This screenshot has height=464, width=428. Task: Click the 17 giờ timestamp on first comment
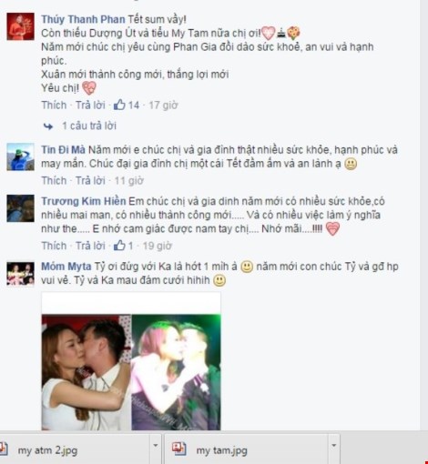(x=163, y=106)
